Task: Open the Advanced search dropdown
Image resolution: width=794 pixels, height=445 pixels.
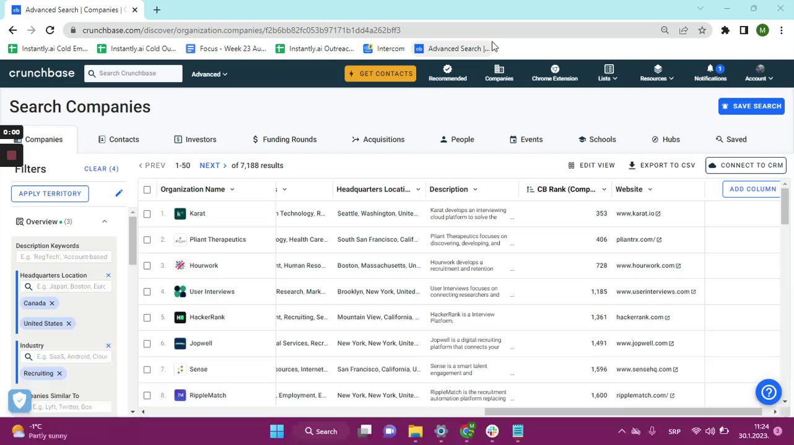Action: tap(209, 74)
